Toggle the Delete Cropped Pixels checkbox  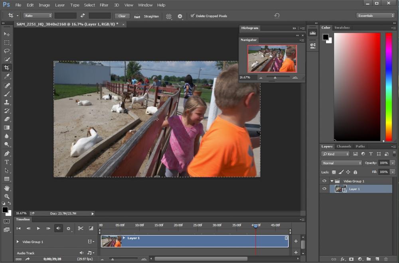[x=193, y=16]
